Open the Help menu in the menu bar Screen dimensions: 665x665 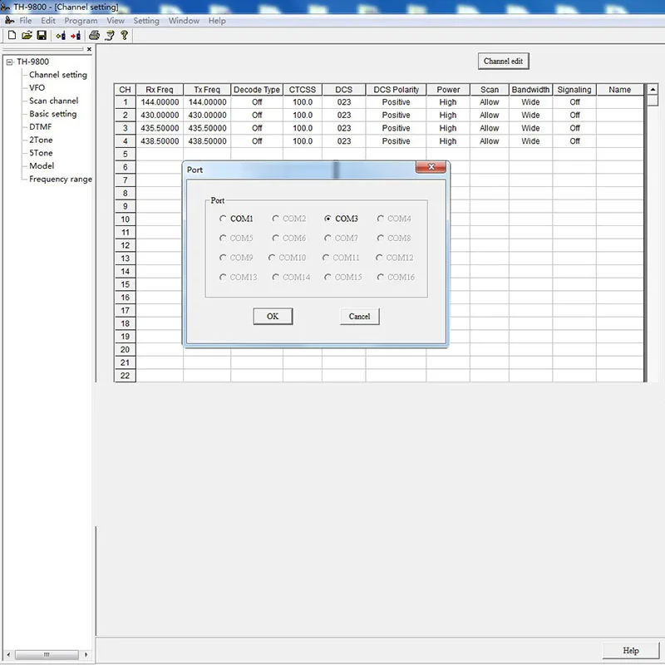217,20
